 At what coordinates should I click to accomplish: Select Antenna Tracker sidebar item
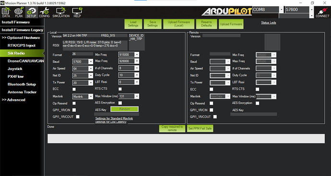tap(22, 92)
